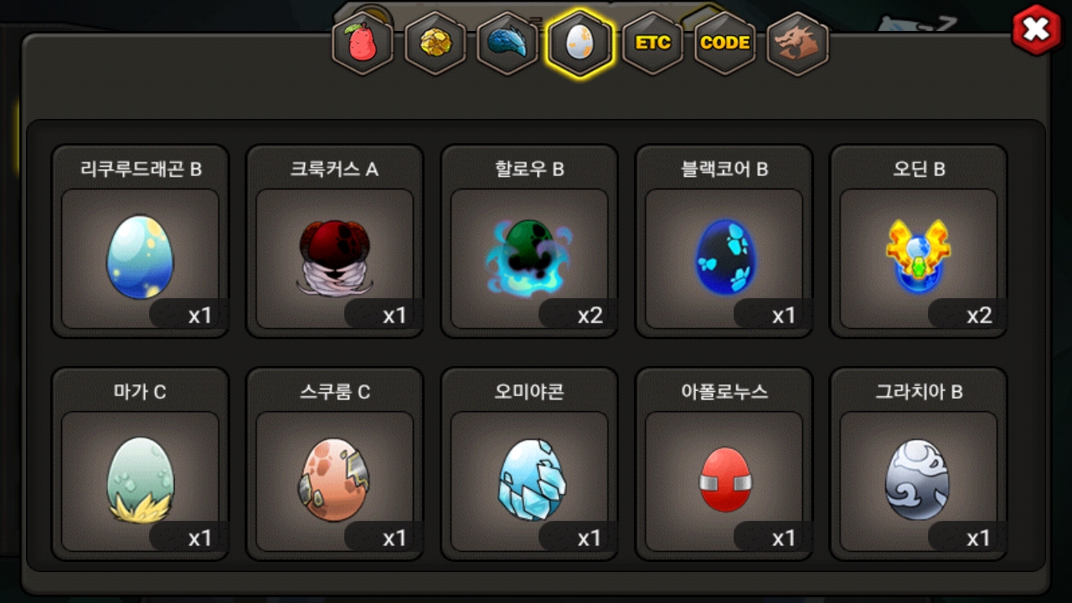Image resolution: width=1072 pixels, height=603 pixels.
Task: Open the blue feather wing tab
Action: [508, 44]
